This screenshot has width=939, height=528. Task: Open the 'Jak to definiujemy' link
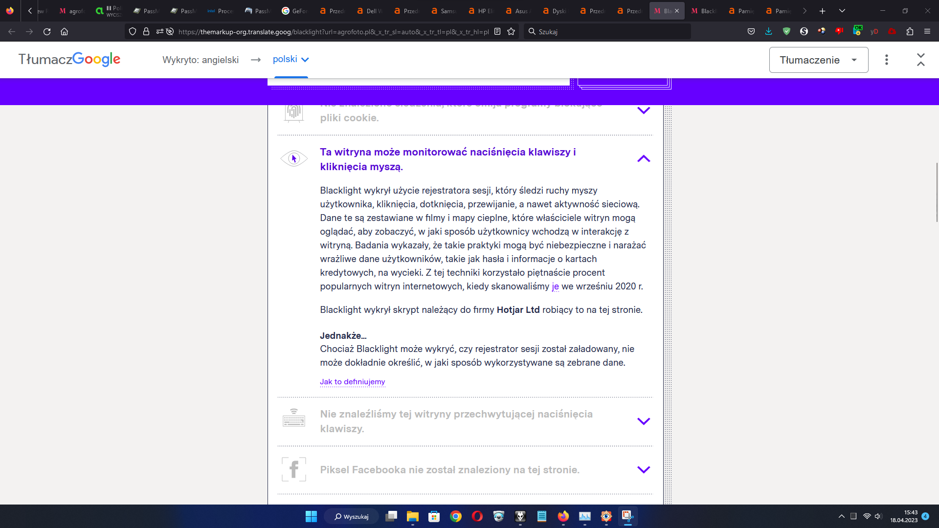click(352, 382)
